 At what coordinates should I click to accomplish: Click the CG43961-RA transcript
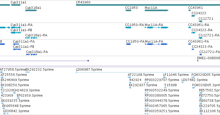coord(189,28)
